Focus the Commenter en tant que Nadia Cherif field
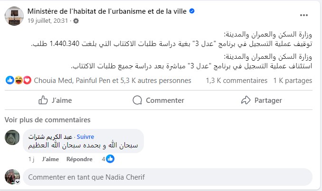The image size is (322, 191). (x=166, y=177)
